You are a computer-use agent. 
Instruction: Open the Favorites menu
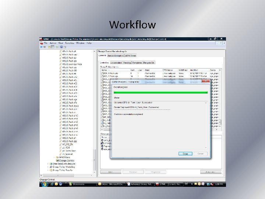[70, 43]
